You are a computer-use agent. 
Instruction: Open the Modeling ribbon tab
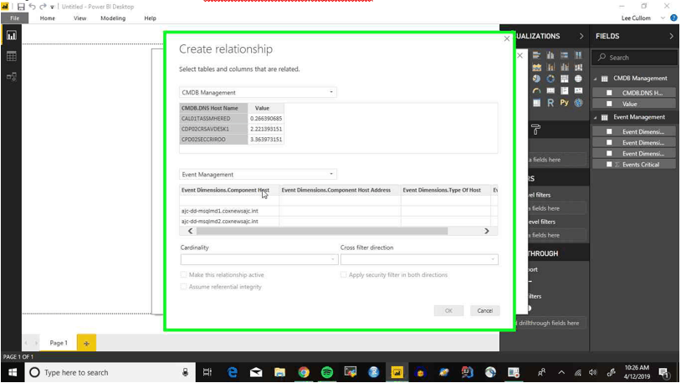(113, 18)
